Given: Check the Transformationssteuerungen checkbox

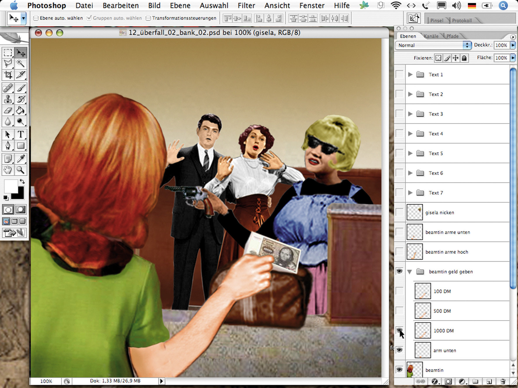Looking at the screenshot, I should 148,18.
